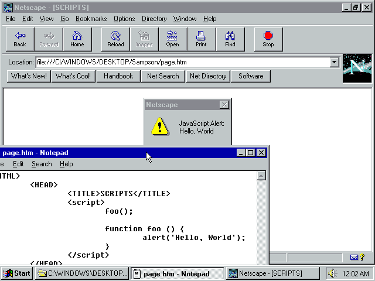The image size is (375, 281).
Task: Click the 'JavaScript Alert: Hello, World' text
Action: pyautogui.click(x=202, y=128)
